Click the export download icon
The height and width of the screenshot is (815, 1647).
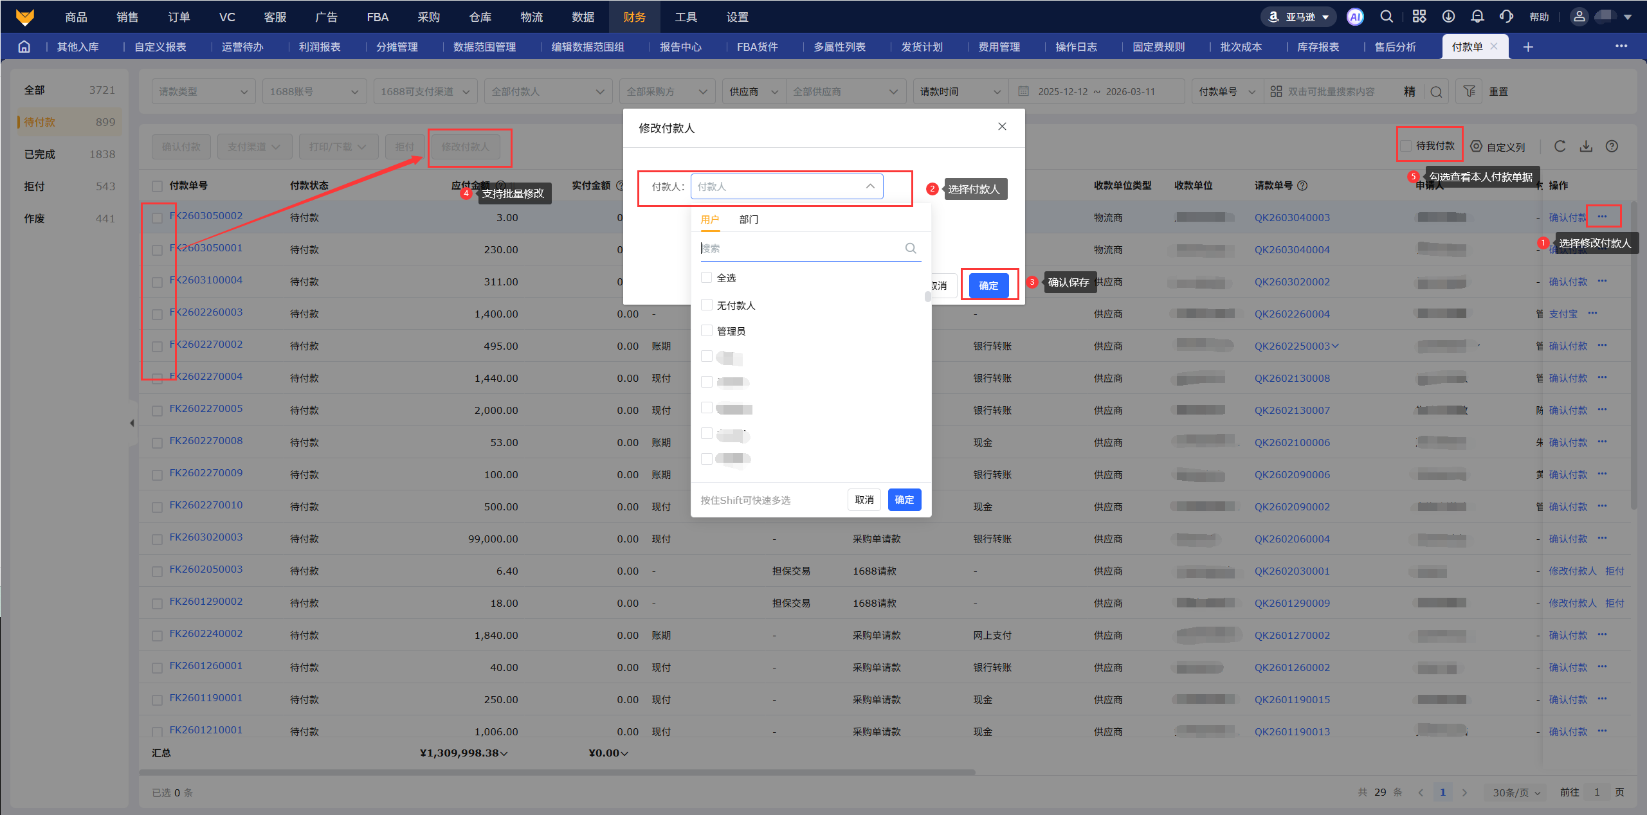pos(1586,147)
